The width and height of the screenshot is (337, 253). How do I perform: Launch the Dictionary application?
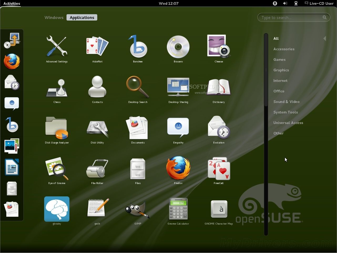click(x=218, y=87)
